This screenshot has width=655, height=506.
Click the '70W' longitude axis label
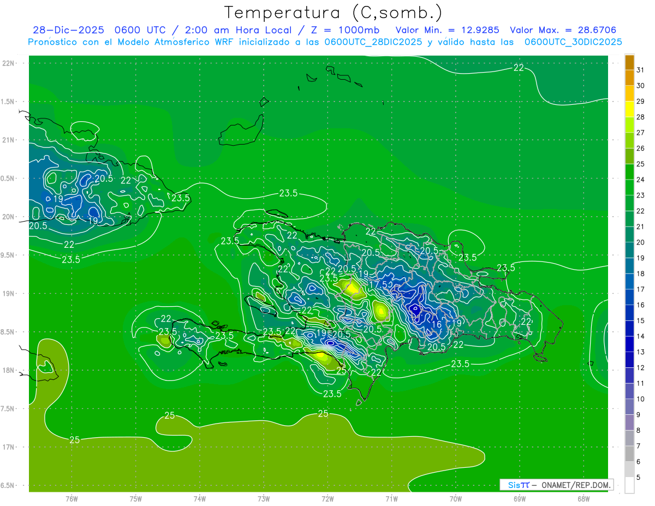pos(455,499)
